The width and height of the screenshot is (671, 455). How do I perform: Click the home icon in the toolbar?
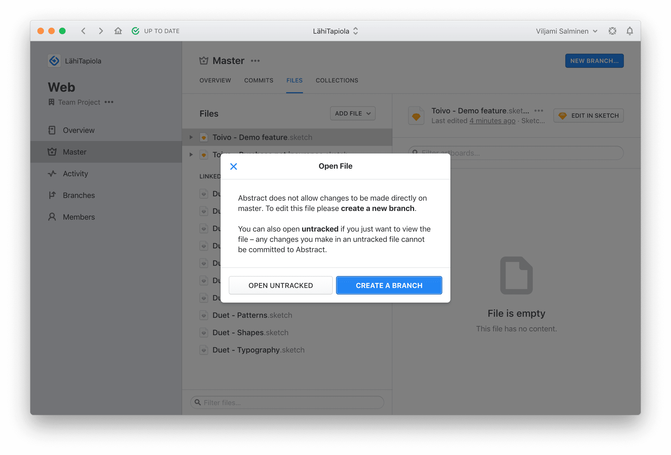(118, 31)
